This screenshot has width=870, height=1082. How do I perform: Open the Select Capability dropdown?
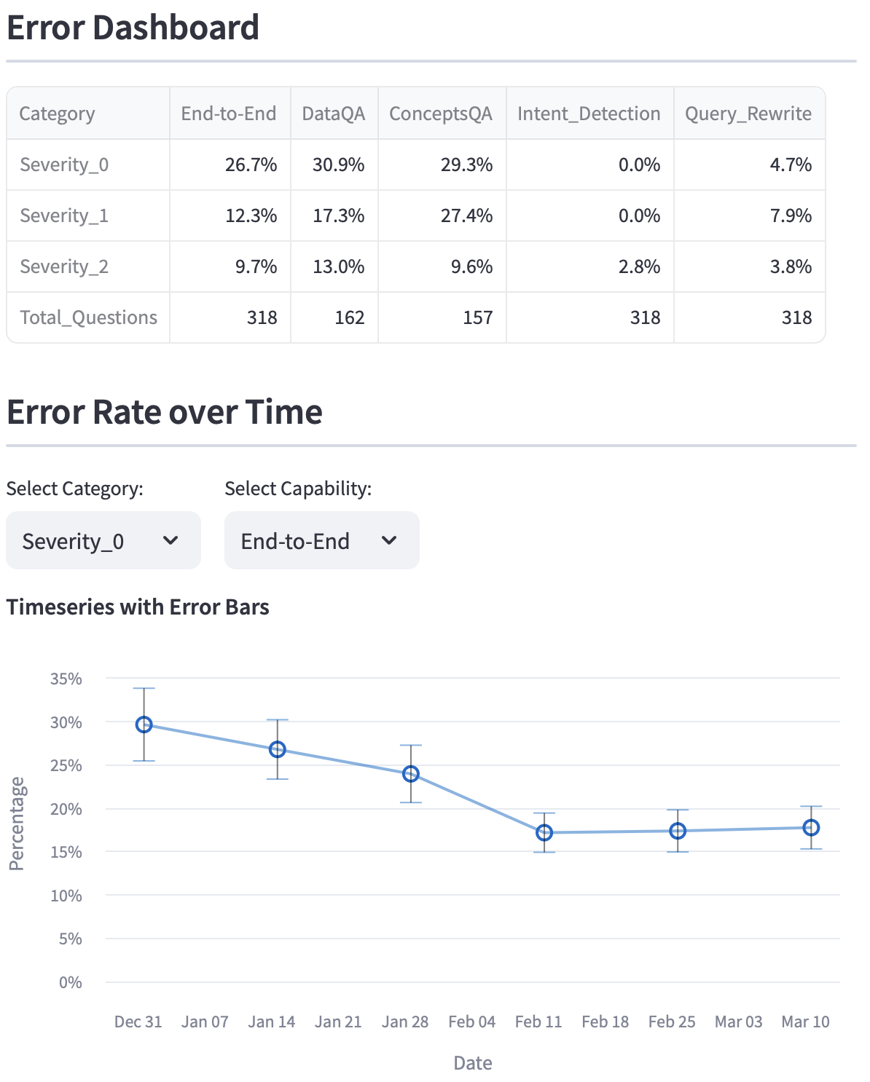point(321,540)
